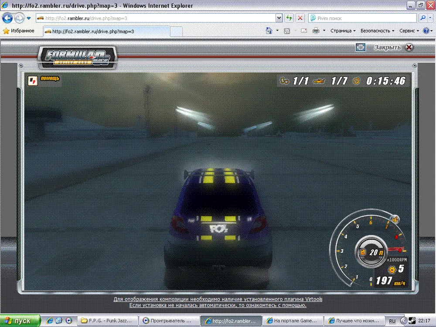
Task: Click the browser Back arrow button
Action: pos(7,18)
